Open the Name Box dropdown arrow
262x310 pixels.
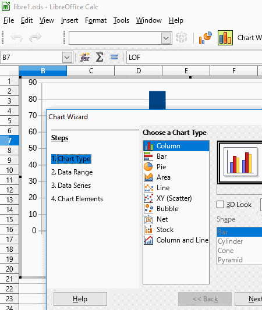click(x=67, y=58)
